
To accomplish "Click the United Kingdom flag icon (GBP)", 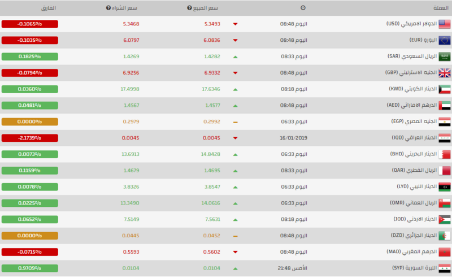I will (x=445, y=73).
